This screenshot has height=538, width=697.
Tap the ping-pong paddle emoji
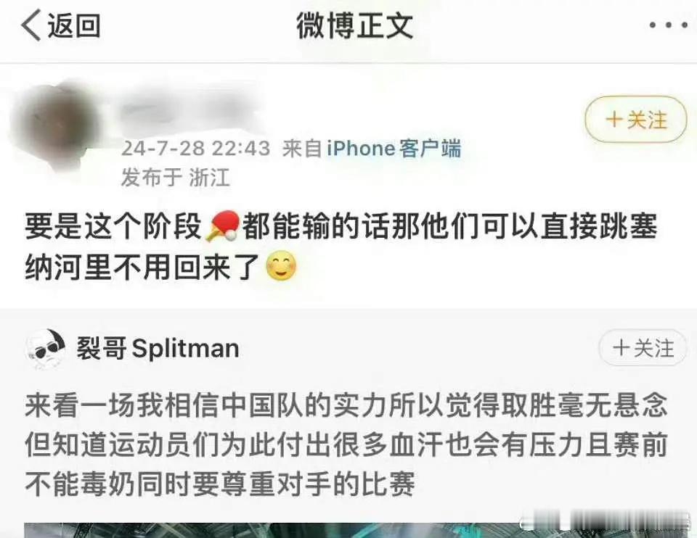click(223, 226)
